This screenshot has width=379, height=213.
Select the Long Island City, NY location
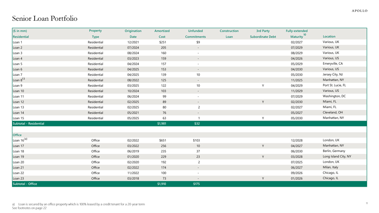336,156
